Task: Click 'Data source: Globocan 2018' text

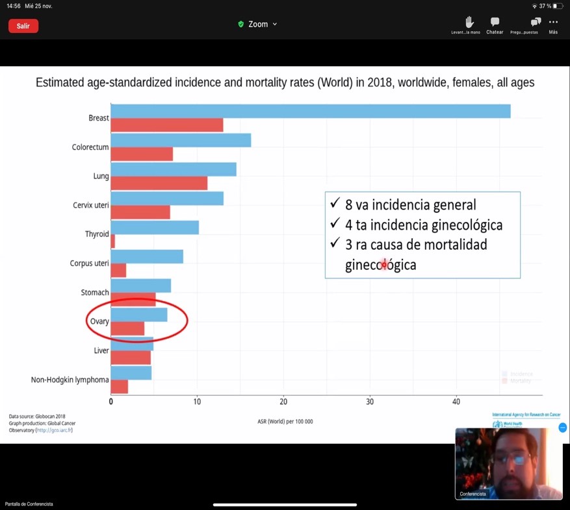Action: 37,417
